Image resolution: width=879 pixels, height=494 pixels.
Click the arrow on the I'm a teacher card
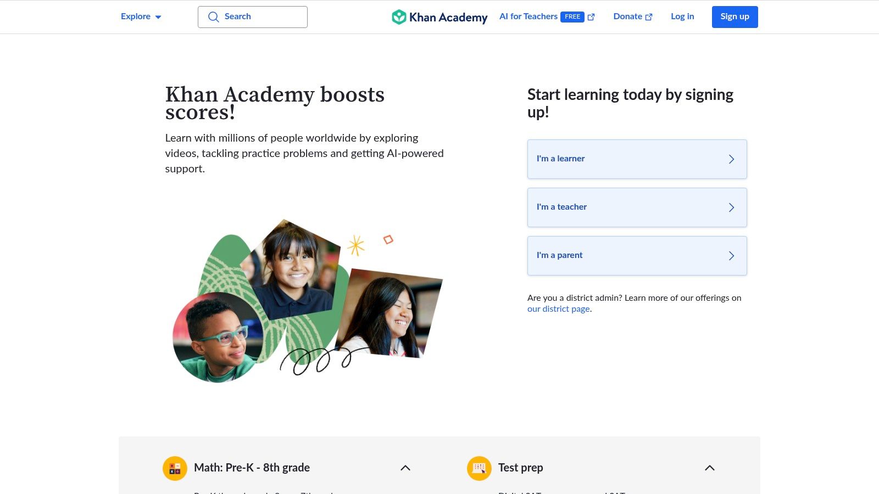[x=731, y=207]
